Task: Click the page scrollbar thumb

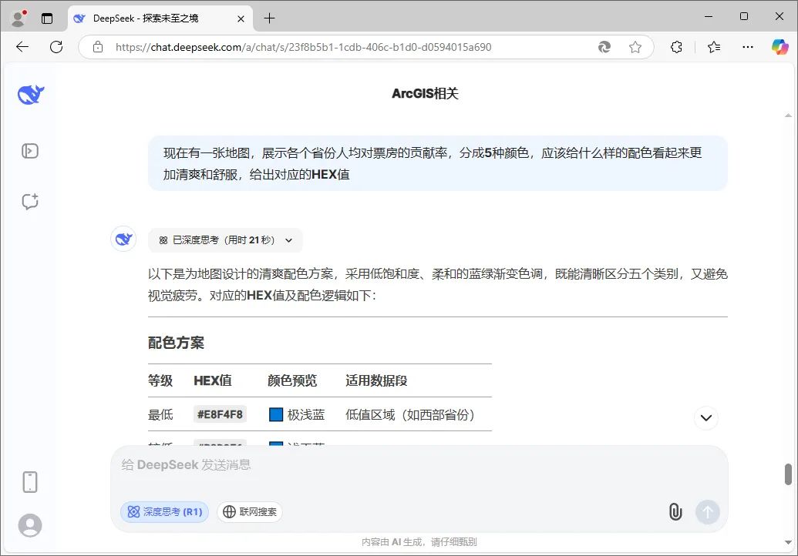Action: click(788, 474)
